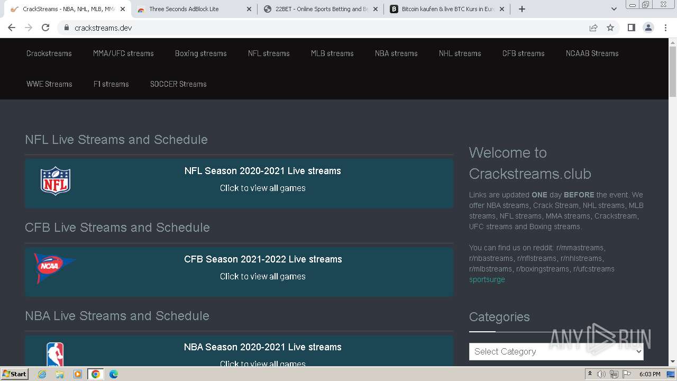Open the Chrome profile avatar menu
Image resolution: width=677 pixels, height=381 pixels.
point(648,28)
